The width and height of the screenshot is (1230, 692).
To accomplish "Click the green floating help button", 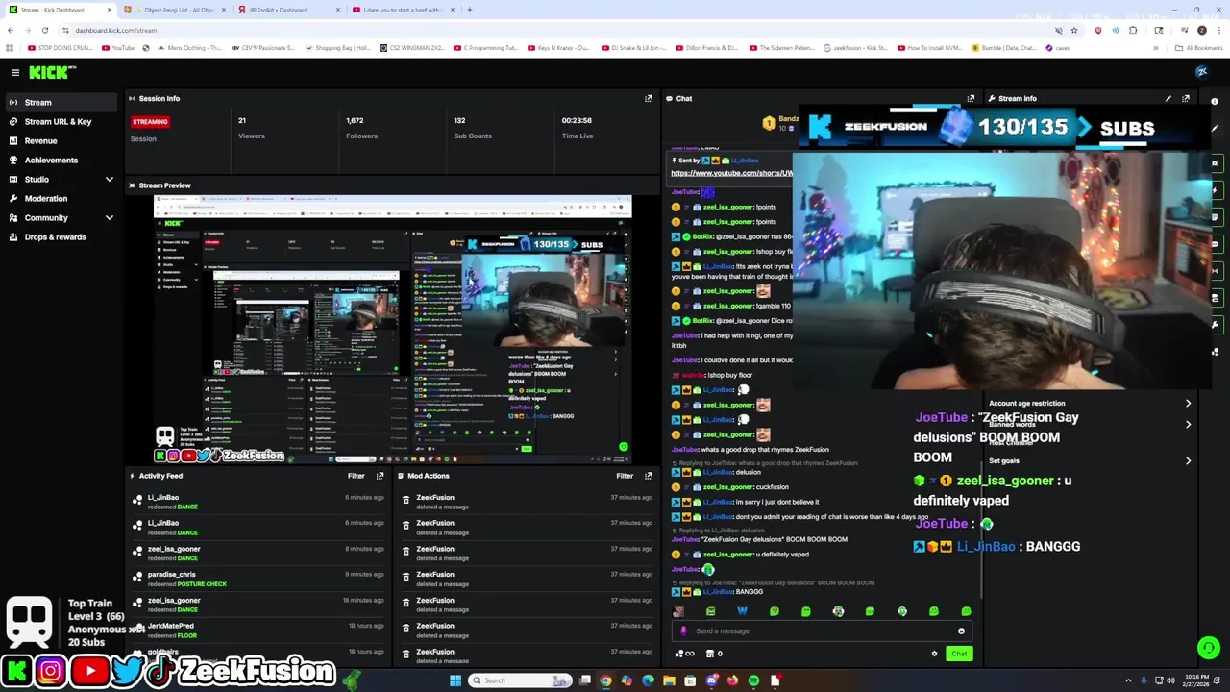I will [x=1209, y=648].
